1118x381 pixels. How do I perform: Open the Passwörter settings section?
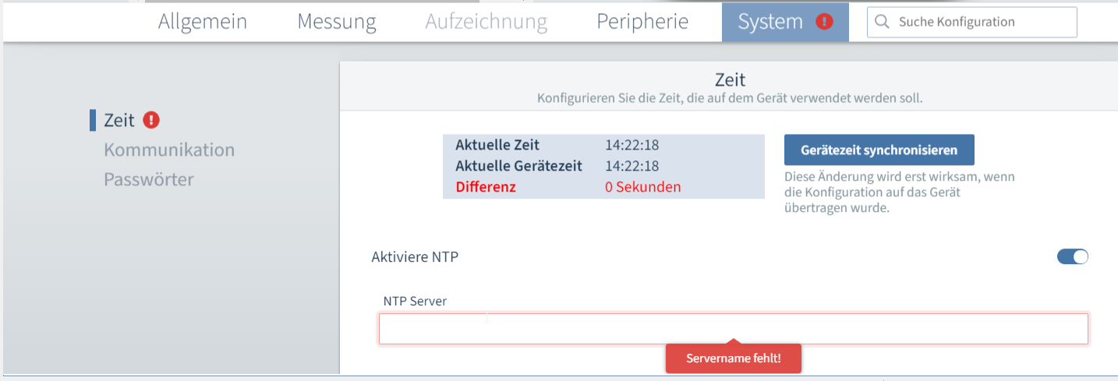tap(149, 179)
